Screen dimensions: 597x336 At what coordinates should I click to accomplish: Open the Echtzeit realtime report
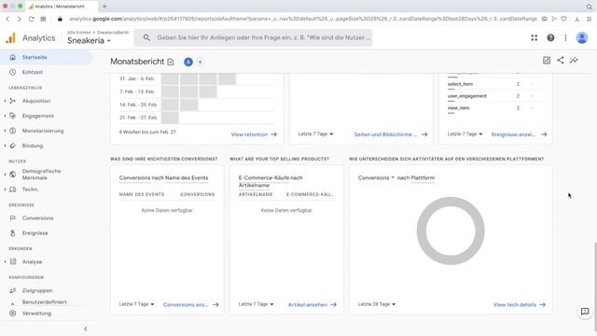point(32,72)
